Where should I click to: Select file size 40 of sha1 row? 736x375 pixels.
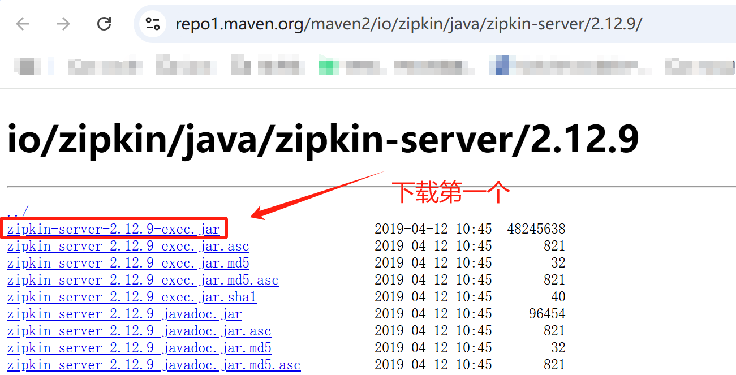tap(558, 297)
